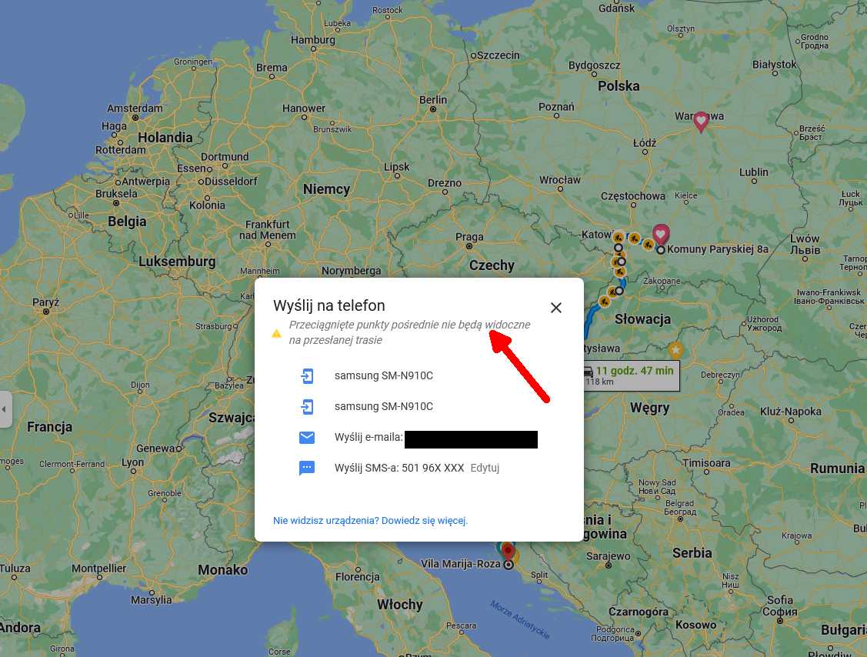867x657 pixels.
Task: Select a roadworks warning icon near Katowice
Action: click(619, 238)
